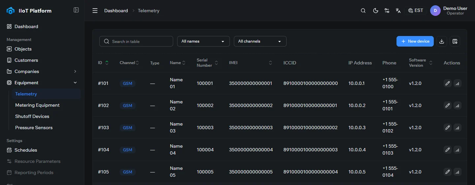Toggle dark mode moon icon
This screenshot has height=185, width=475.
[375, 11]
